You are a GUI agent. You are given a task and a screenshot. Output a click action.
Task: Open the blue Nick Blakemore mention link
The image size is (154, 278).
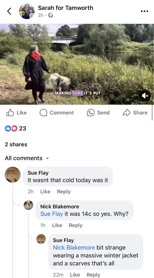click(x=74, y=248)
